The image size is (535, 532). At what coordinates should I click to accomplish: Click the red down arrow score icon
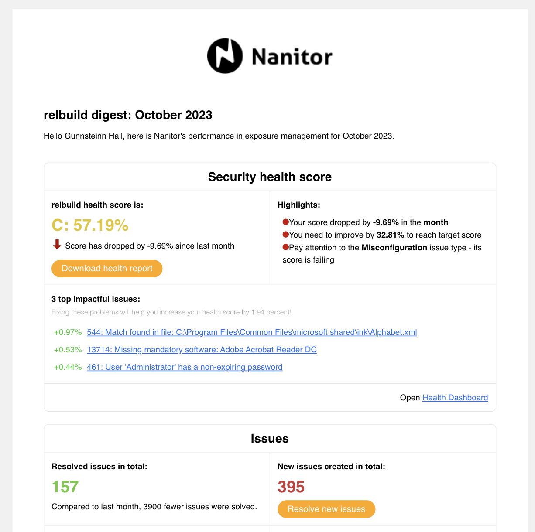click(x=57, y=245)
